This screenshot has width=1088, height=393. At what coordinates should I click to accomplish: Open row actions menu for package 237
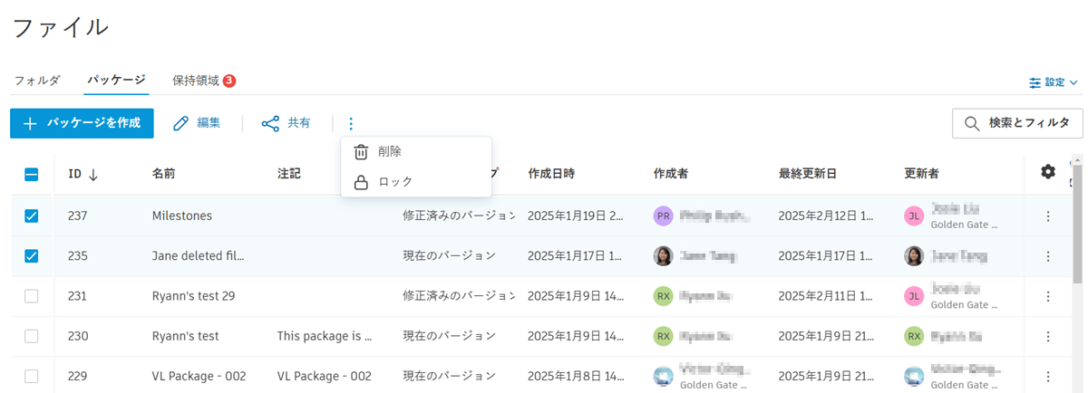pos(1048,216)
